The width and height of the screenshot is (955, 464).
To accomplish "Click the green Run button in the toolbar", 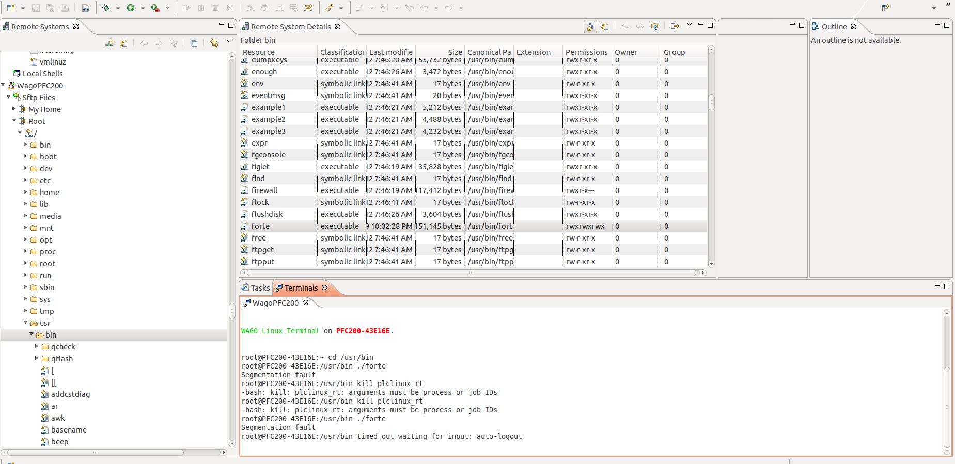I will 131,8.
